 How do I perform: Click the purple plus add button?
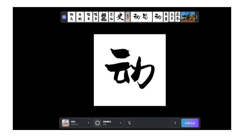64,17
